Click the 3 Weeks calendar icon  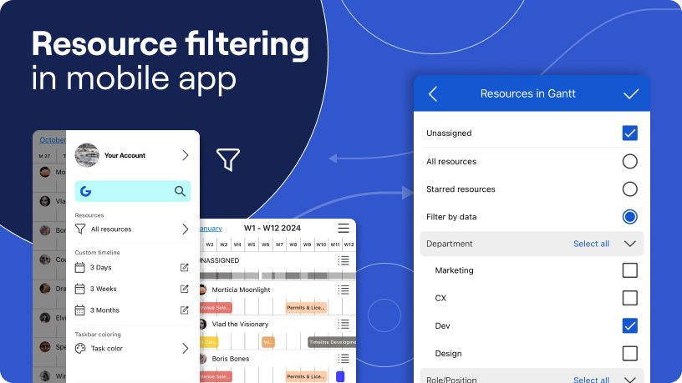(x=79, y=289)
